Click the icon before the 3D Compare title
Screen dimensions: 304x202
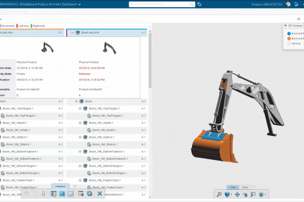[285, 26]
